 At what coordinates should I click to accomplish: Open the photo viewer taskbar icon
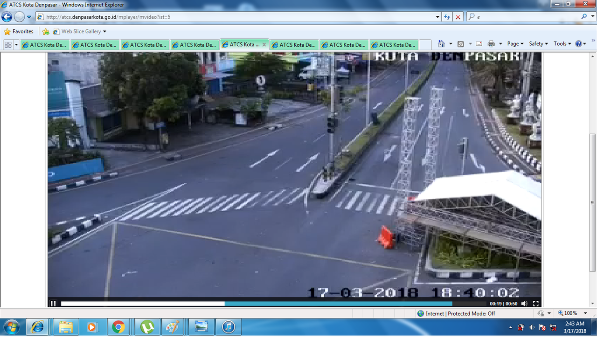(201, 327)
